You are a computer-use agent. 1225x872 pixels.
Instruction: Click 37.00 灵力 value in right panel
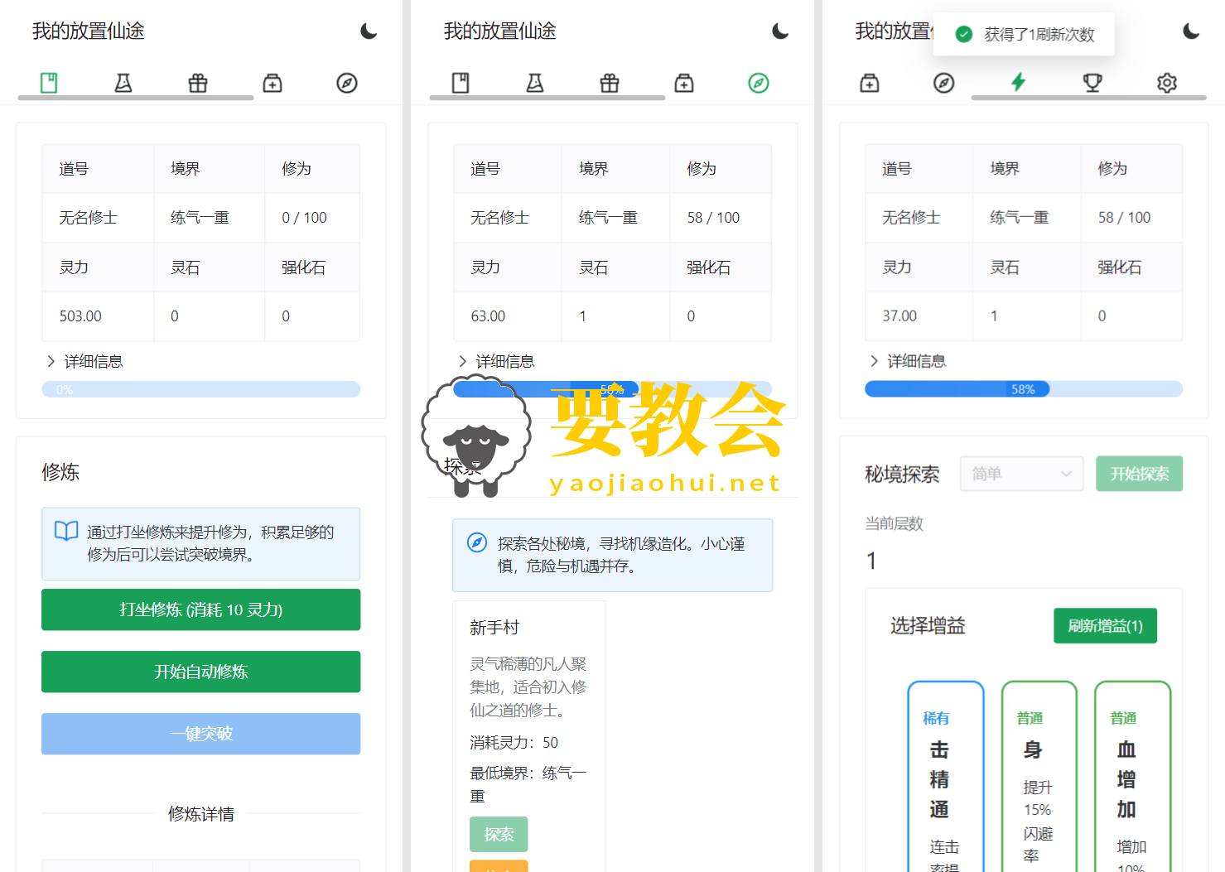[899, 316]
